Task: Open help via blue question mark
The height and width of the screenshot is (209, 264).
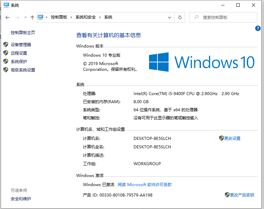Action: coord(258,28)
